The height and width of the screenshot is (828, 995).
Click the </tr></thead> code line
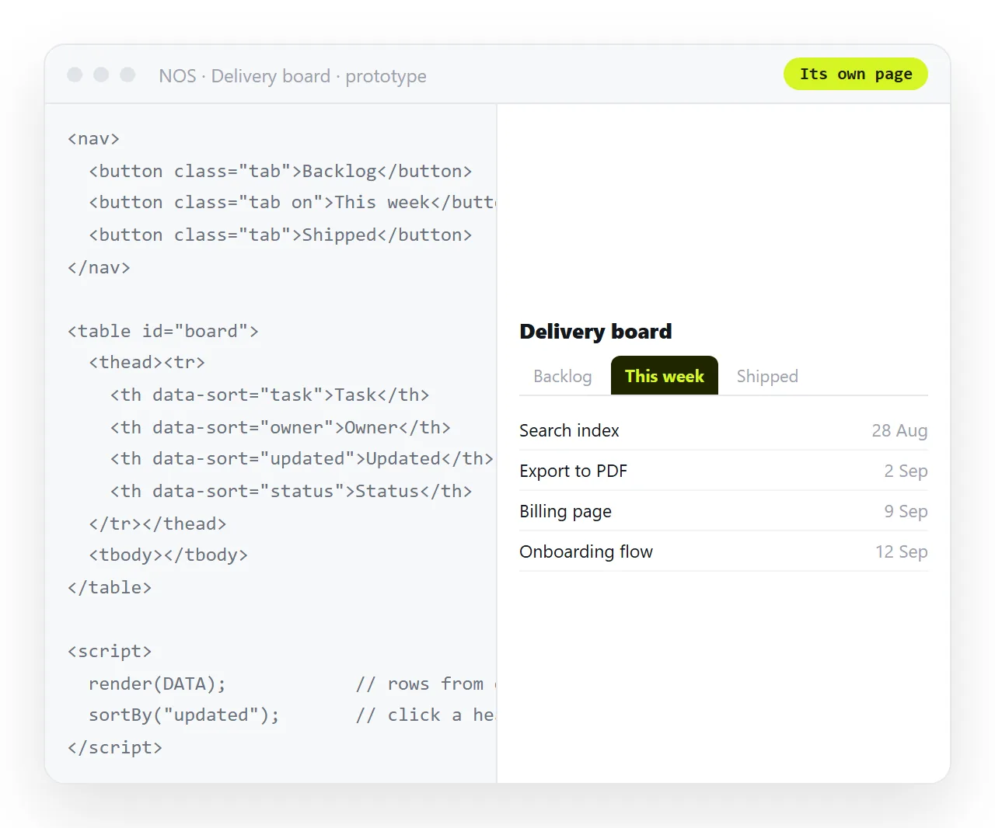coord(157,524)
